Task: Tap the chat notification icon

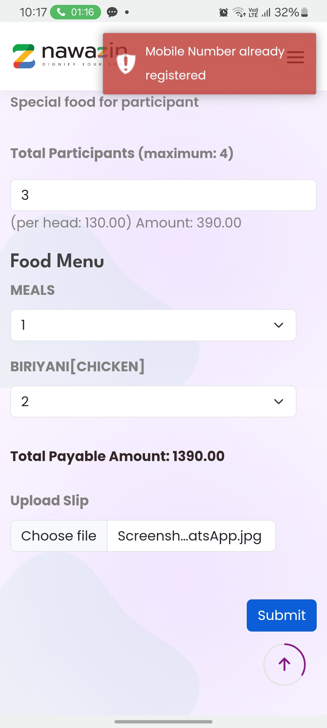Action: (x=112, y=12)
